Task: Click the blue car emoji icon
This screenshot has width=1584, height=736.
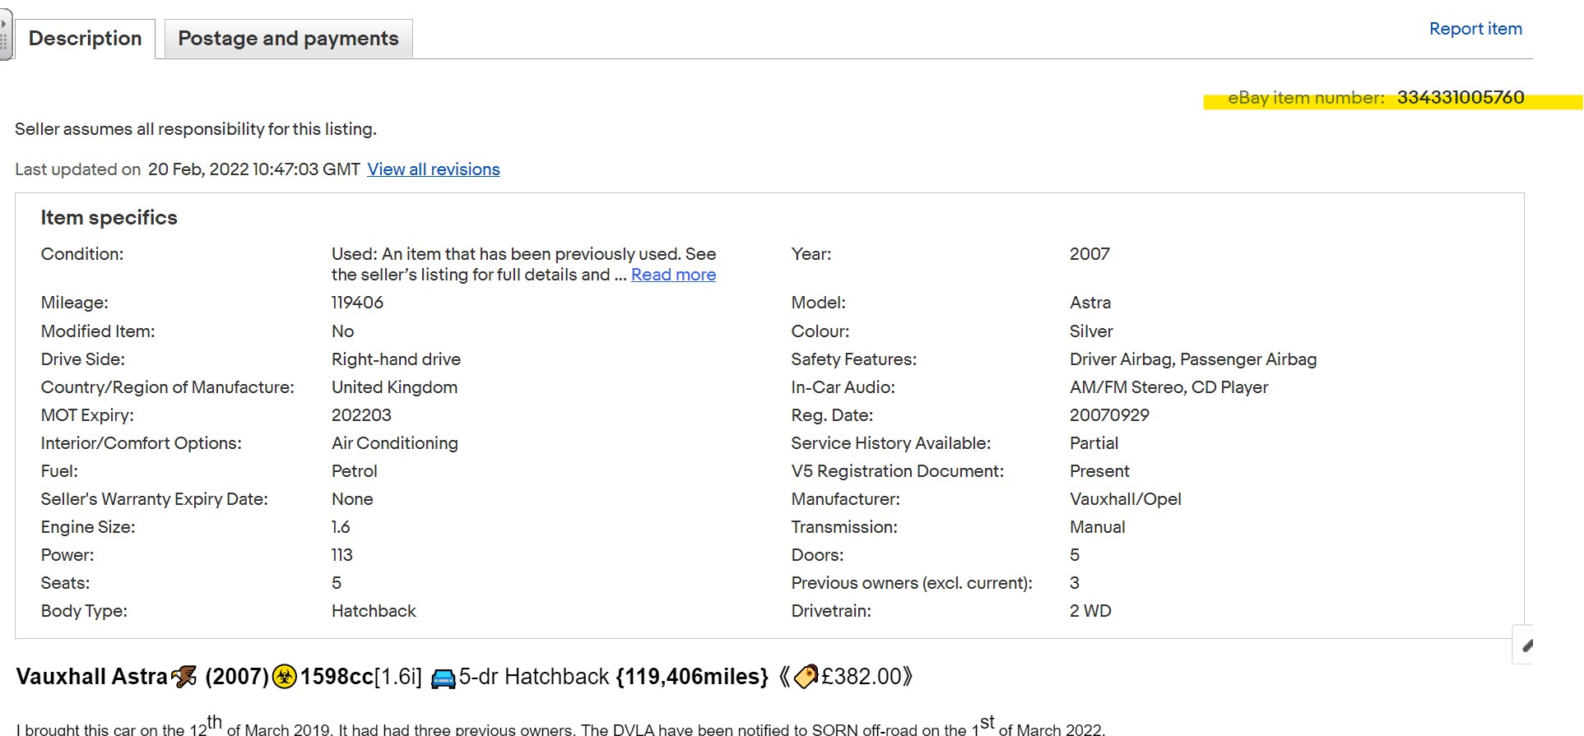Action: pyautogui.click(x=443, y=678)
